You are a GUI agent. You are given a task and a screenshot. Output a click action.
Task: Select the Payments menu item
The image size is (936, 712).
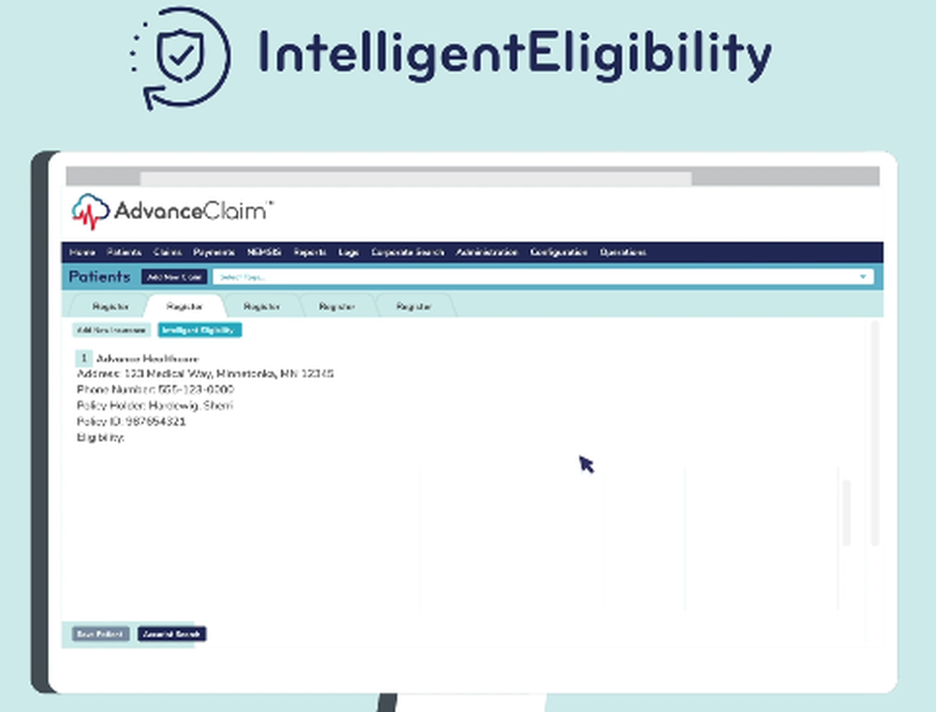[212, 252]
